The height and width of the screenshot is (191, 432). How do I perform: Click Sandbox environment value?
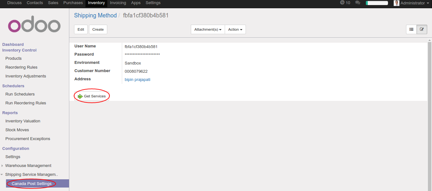point(133,63)
